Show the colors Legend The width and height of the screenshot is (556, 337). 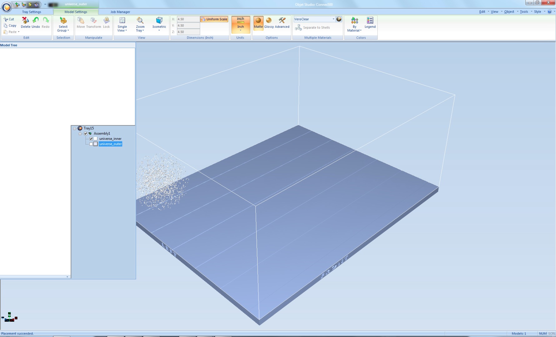click(370, 23)
